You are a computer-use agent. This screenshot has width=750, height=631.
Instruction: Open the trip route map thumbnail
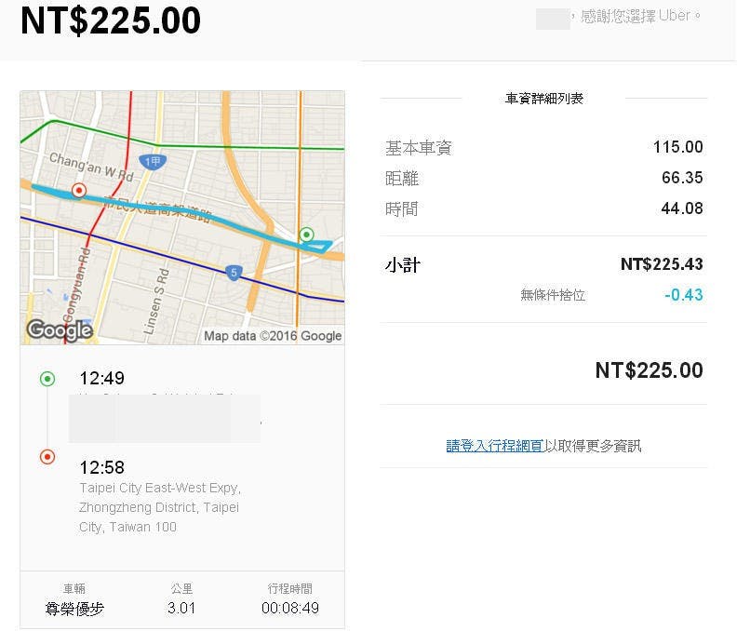182,218
